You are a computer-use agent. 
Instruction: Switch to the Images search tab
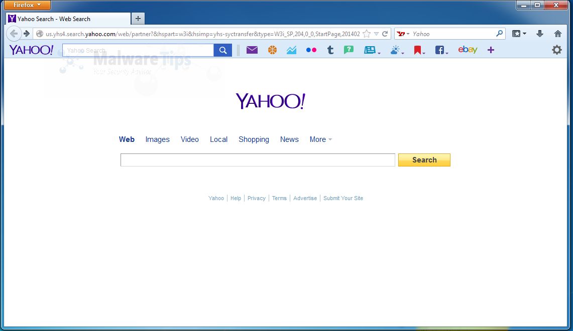tap(158, 139)
